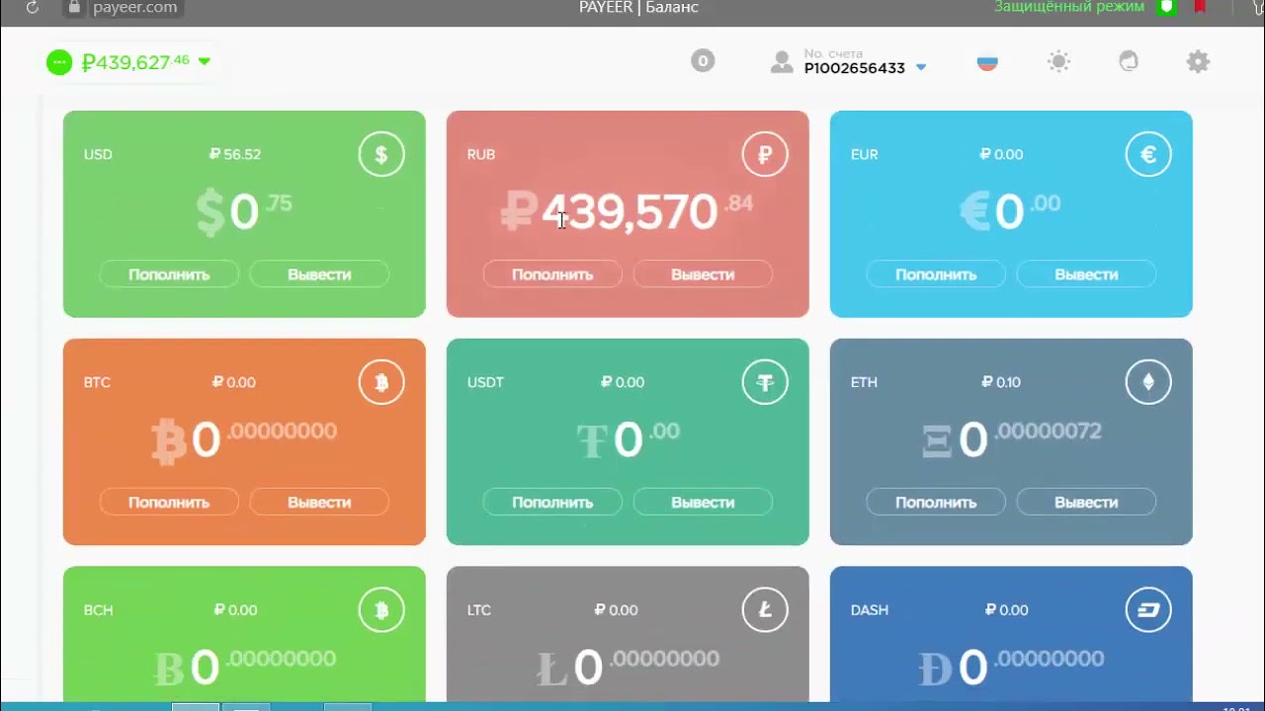Click the BTC balance 0.00000000 amount

tap(244, 439)
